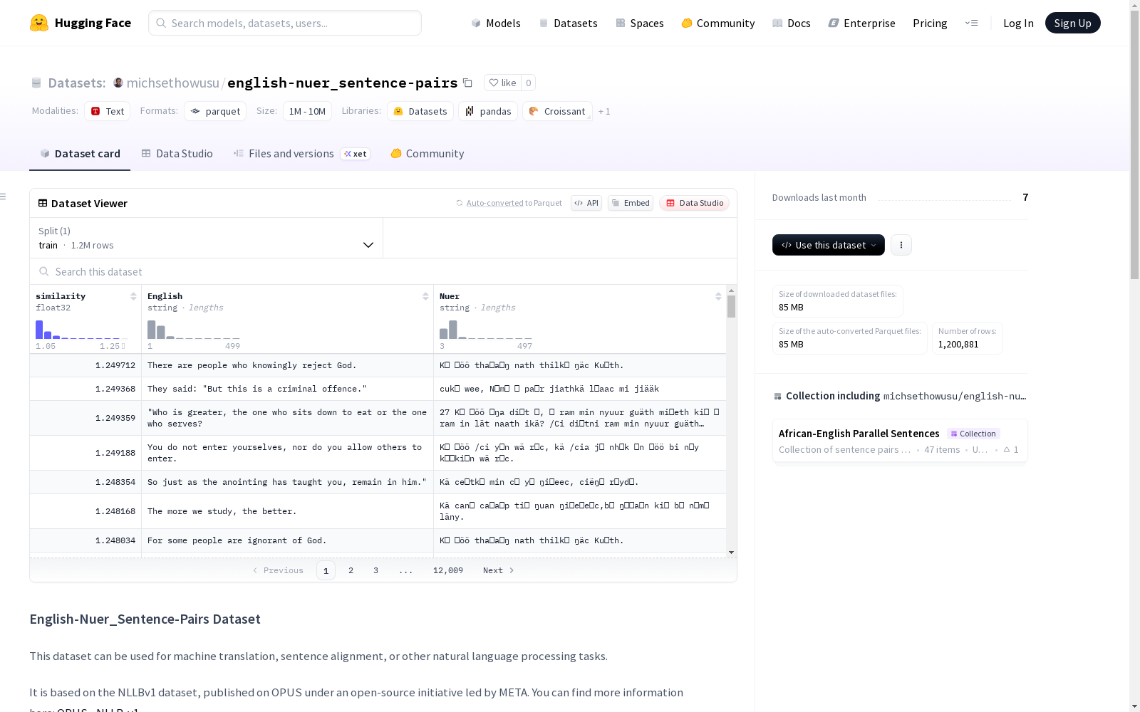Select row with similarity 1.248354
The width and height of the screenshot is (1140, 712).
tap(378, 482)
